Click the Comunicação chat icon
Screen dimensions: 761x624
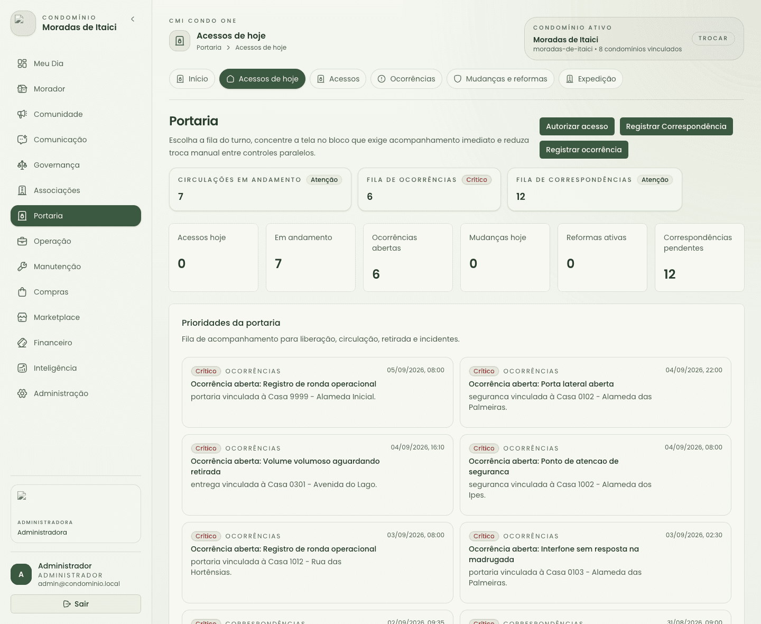pyautogui.click(x=22, y=140)
